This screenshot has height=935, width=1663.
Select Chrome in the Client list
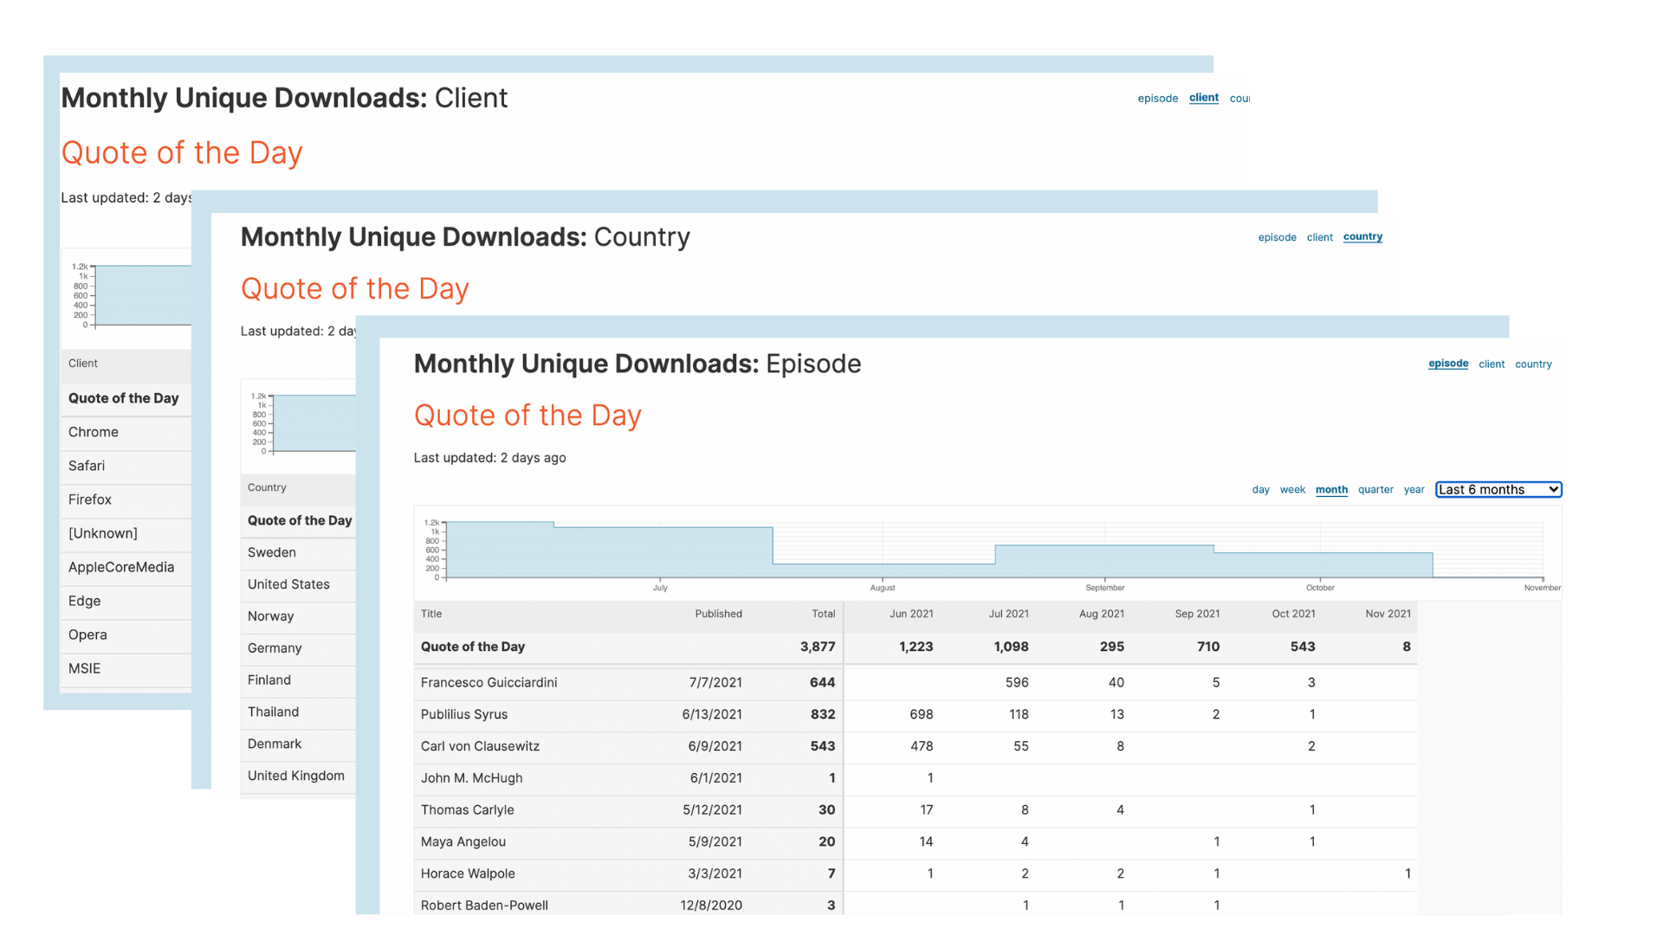tap(93, 432)
